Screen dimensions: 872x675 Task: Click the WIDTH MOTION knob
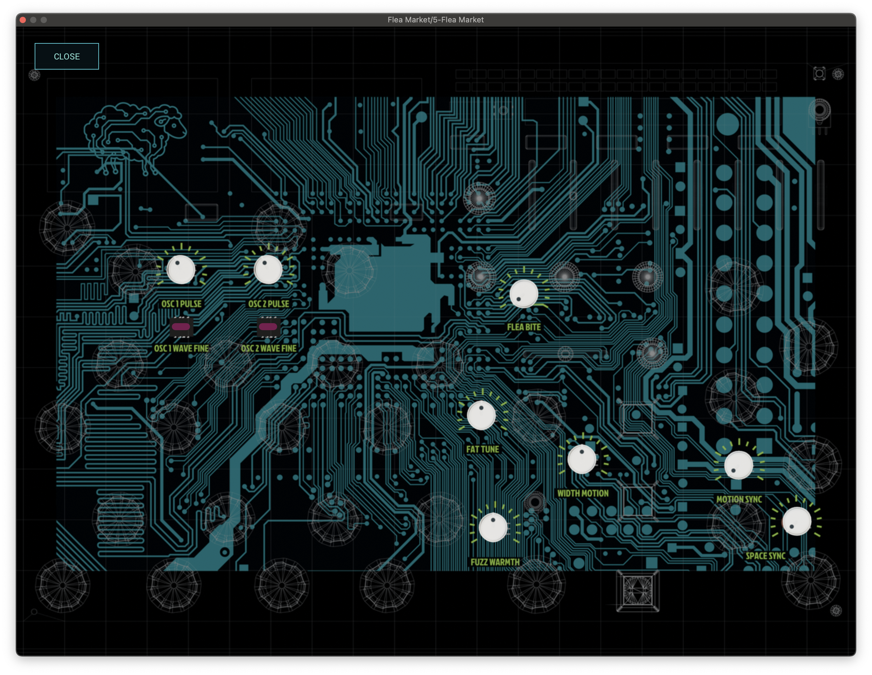point(582,459)
